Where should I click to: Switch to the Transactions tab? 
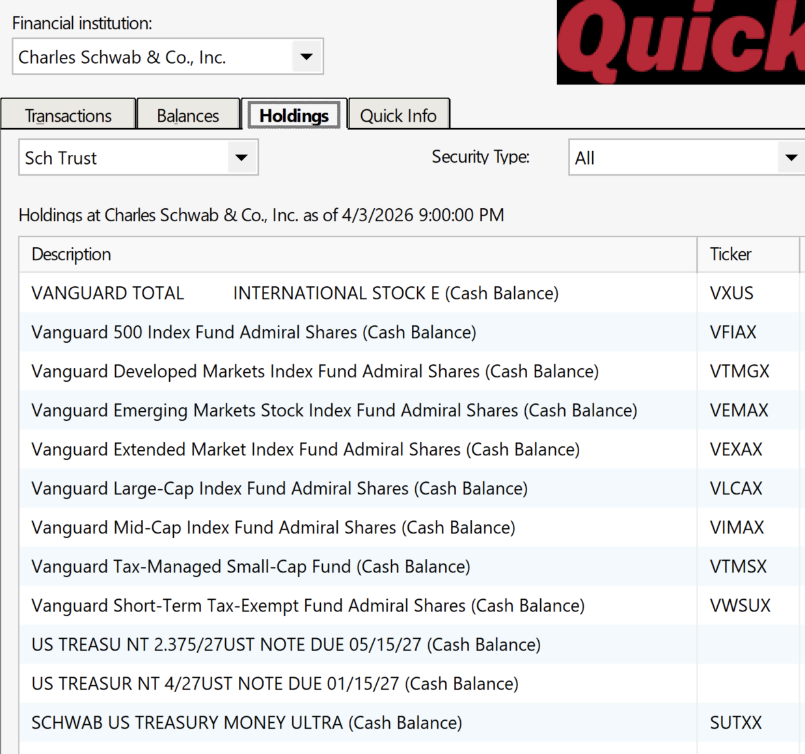tap(68, 115)
